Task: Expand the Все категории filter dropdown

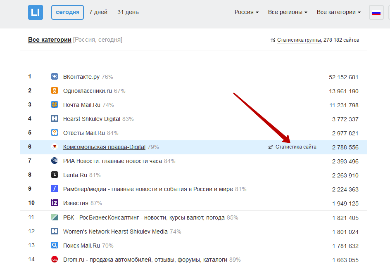Action: coord(339,12)
